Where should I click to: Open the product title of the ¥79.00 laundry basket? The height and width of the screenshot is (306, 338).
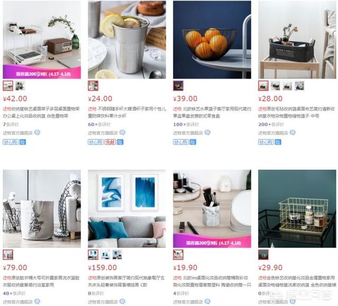click(x=41, y=281)
